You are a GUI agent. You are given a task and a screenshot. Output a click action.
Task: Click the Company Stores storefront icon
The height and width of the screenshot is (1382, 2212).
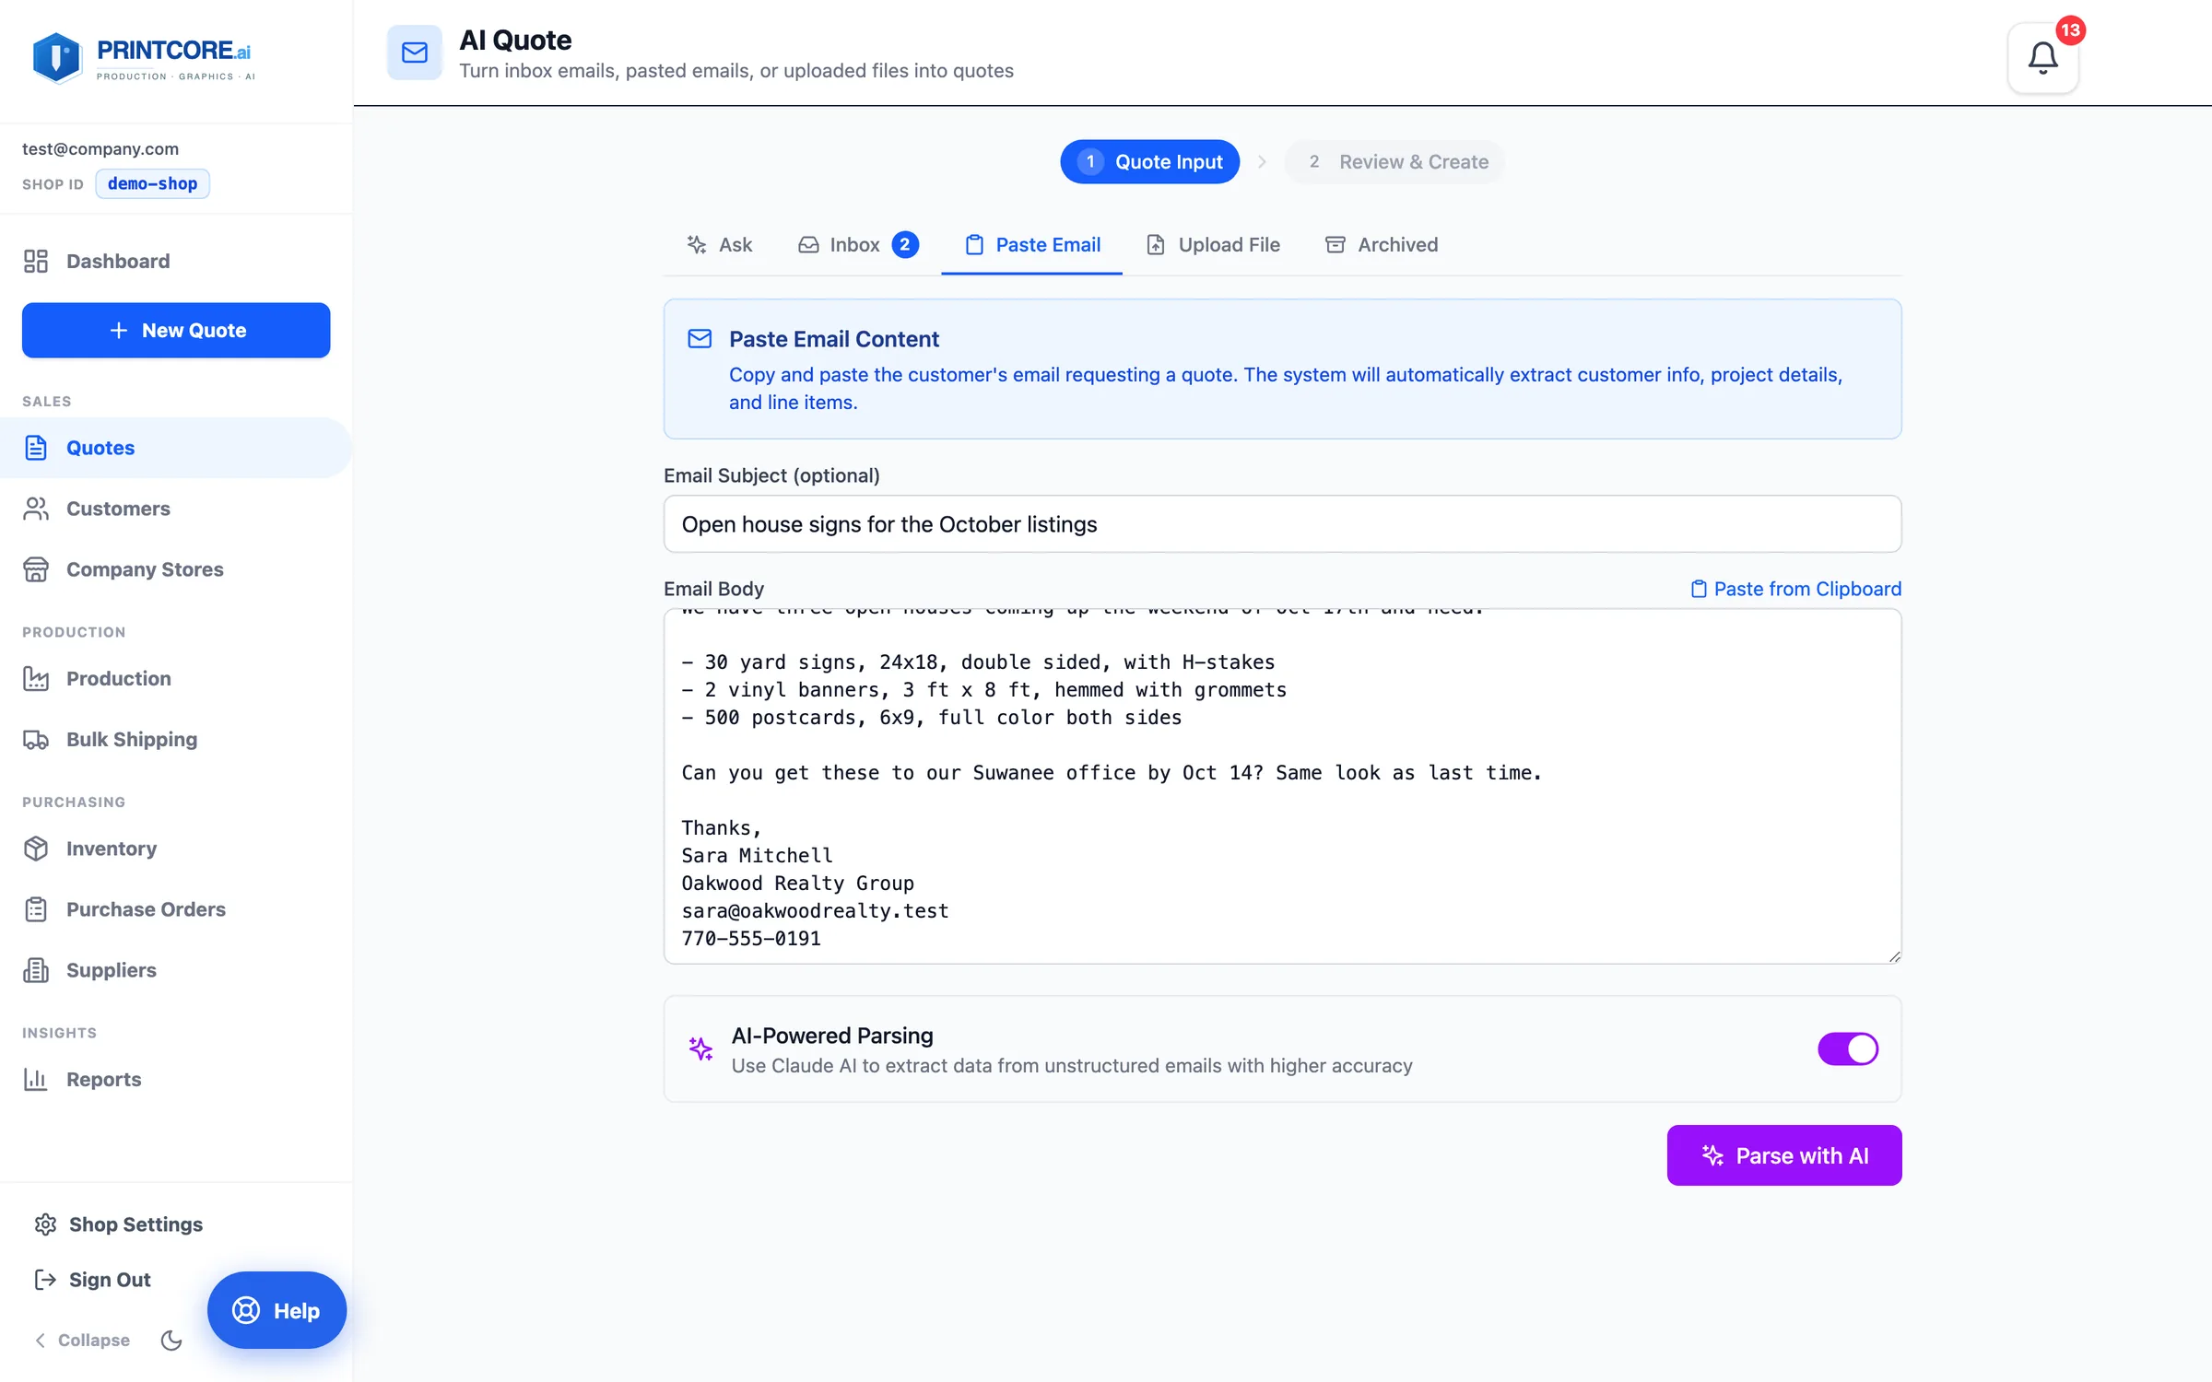pos(36,569)
